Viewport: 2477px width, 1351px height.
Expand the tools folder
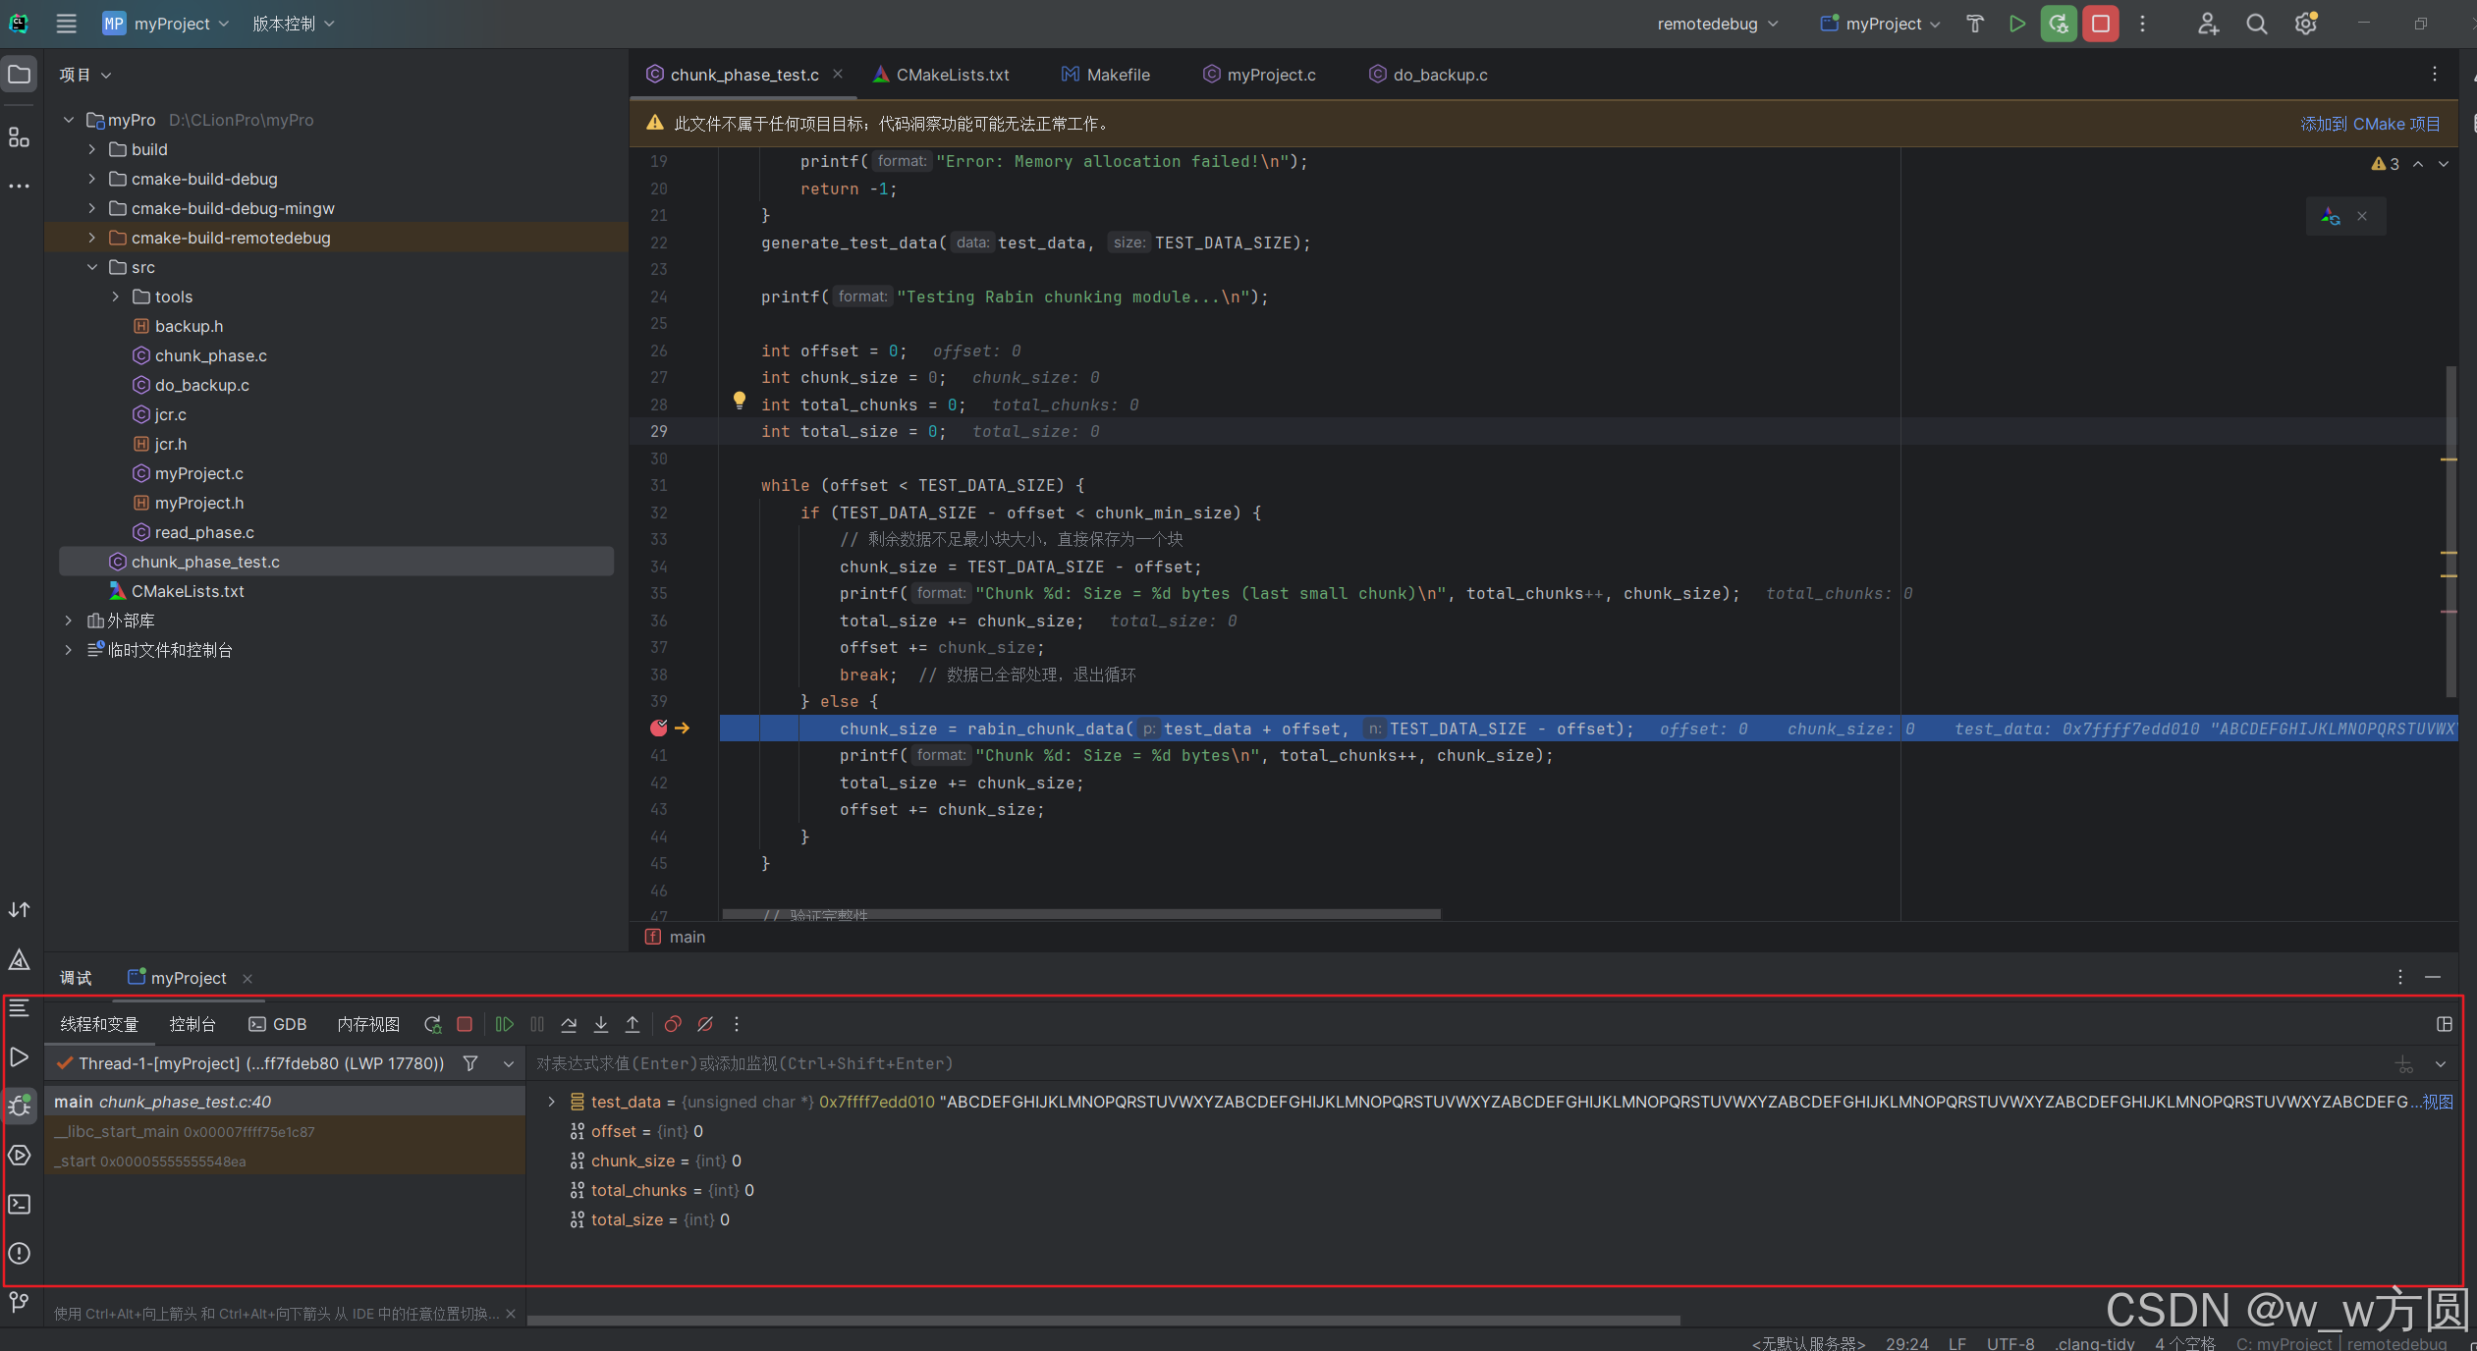coord(116,297)
